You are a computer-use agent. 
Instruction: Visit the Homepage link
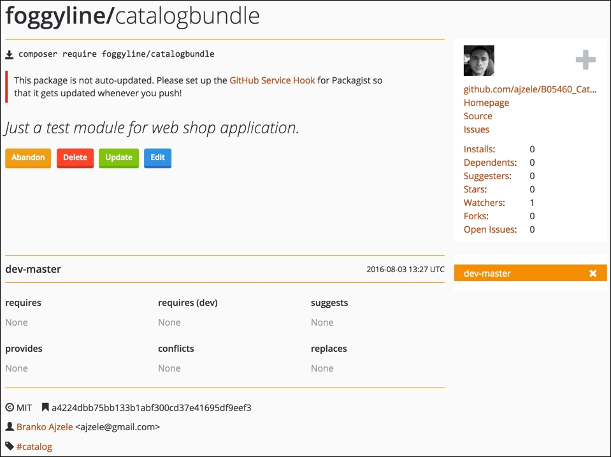point(486,103)
